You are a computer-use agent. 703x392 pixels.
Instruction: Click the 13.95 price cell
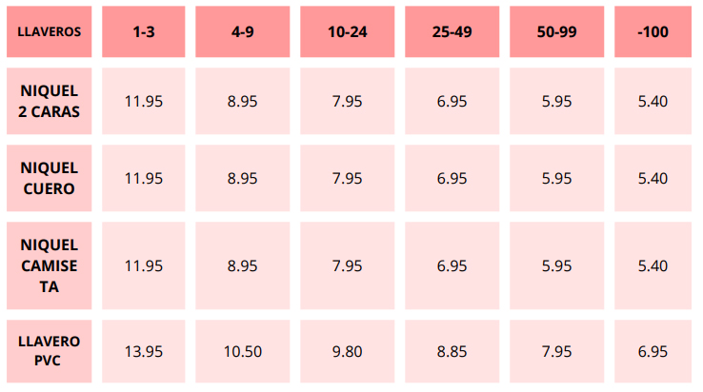point(144,351)
